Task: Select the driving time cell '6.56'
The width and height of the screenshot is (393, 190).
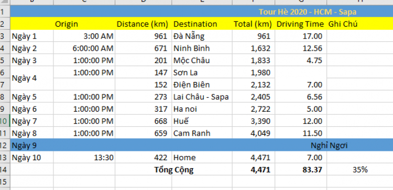Action: tap(301, 97)
